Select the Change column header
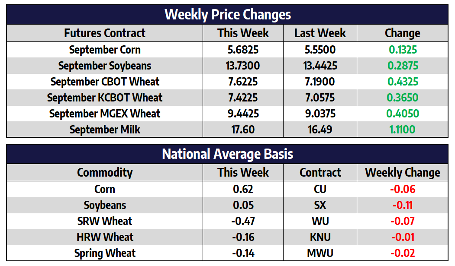 point(402,33)
